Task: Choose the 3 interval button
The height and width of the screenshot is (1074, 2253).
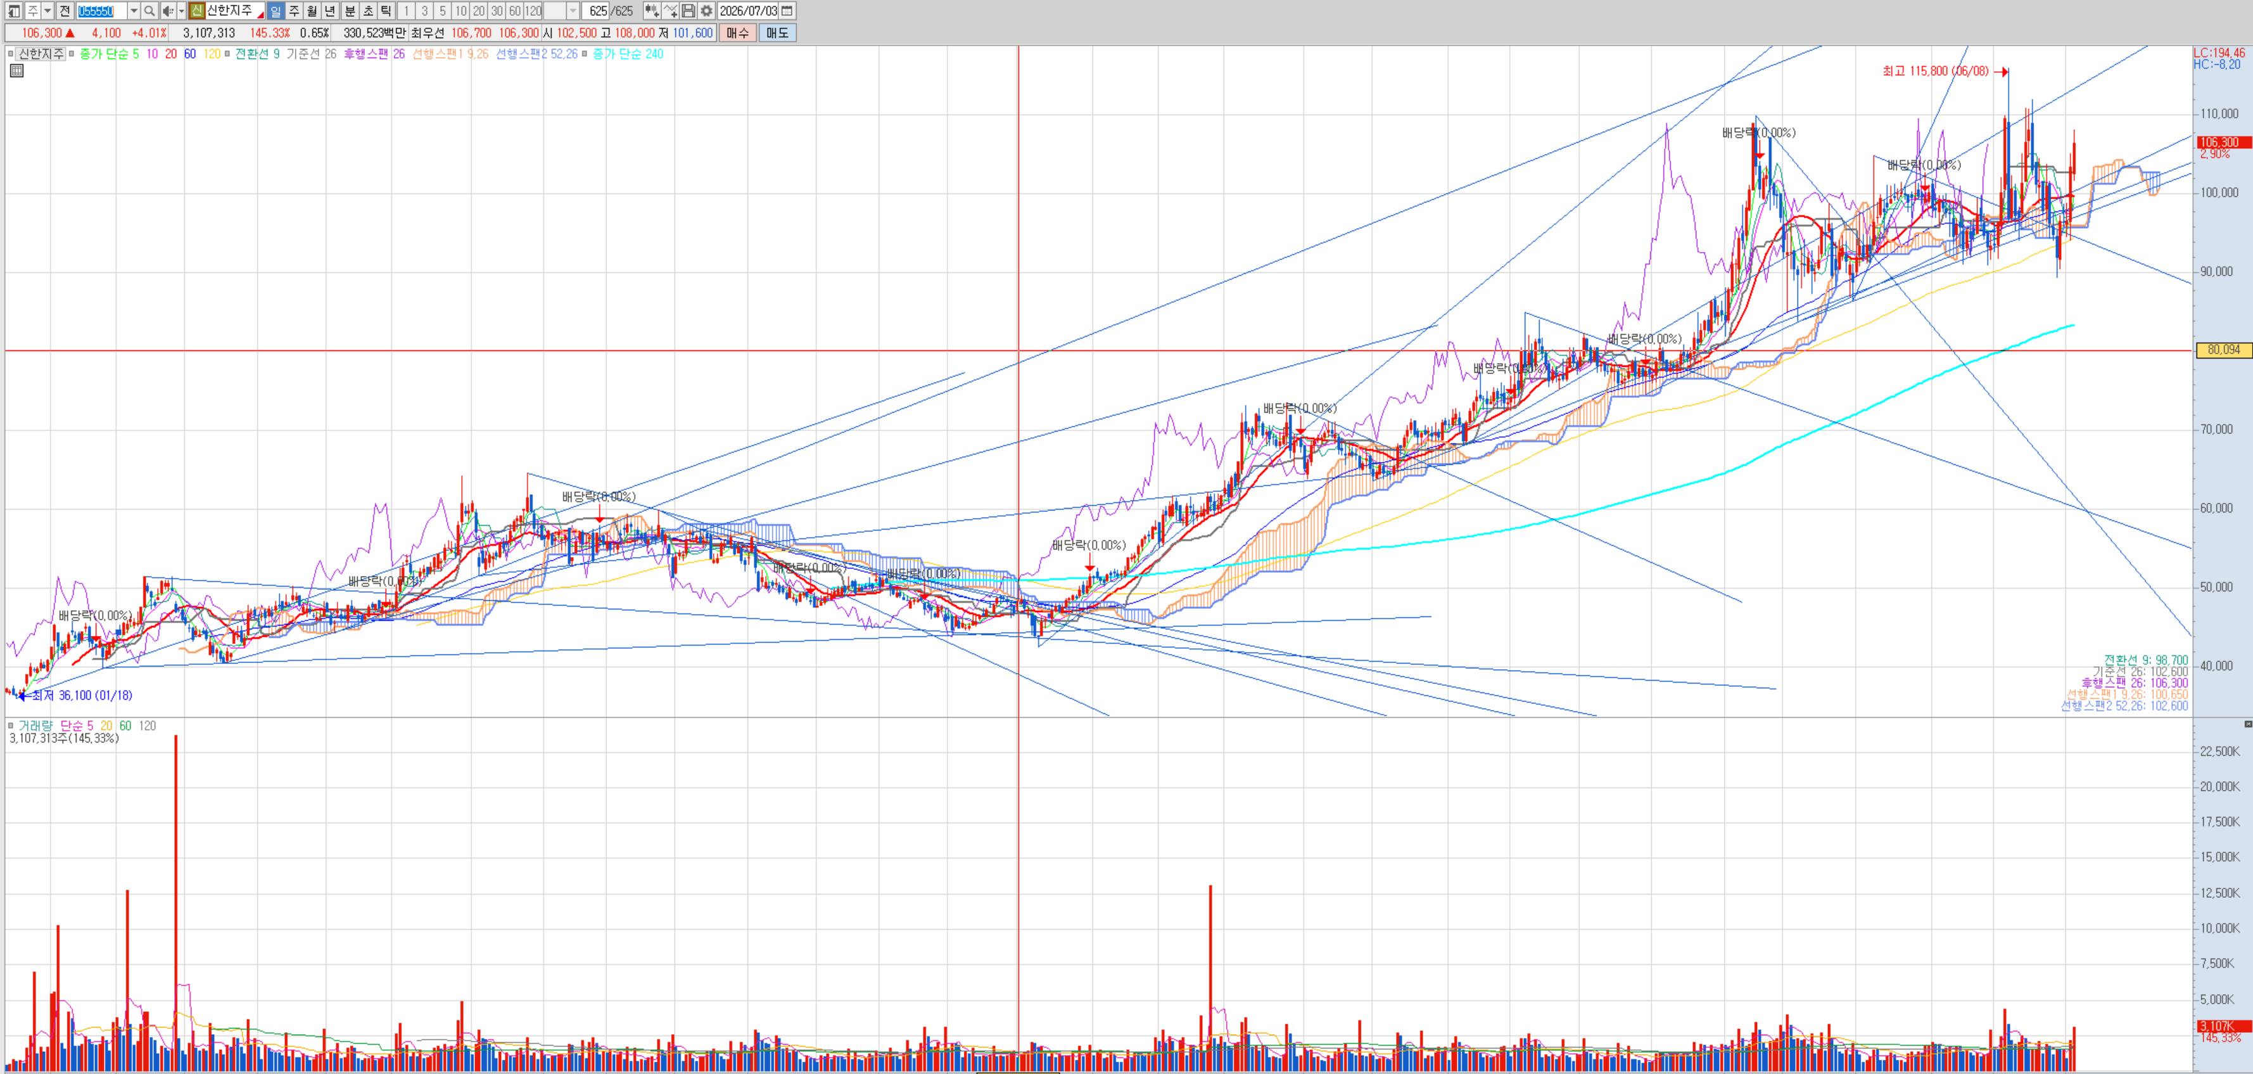Action: click(424, 11)
